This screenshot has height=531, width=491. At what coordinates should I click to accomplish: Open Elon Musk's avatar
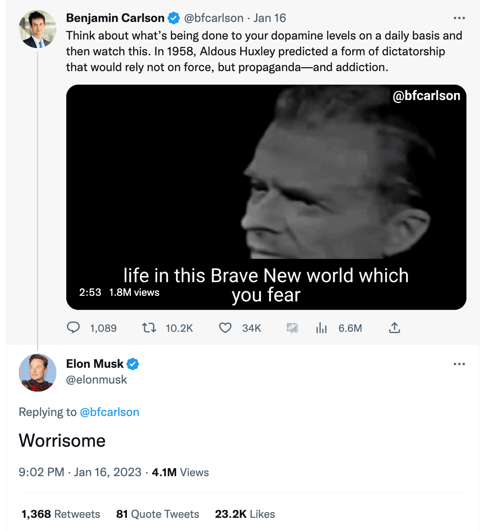[x=38, y=373]
